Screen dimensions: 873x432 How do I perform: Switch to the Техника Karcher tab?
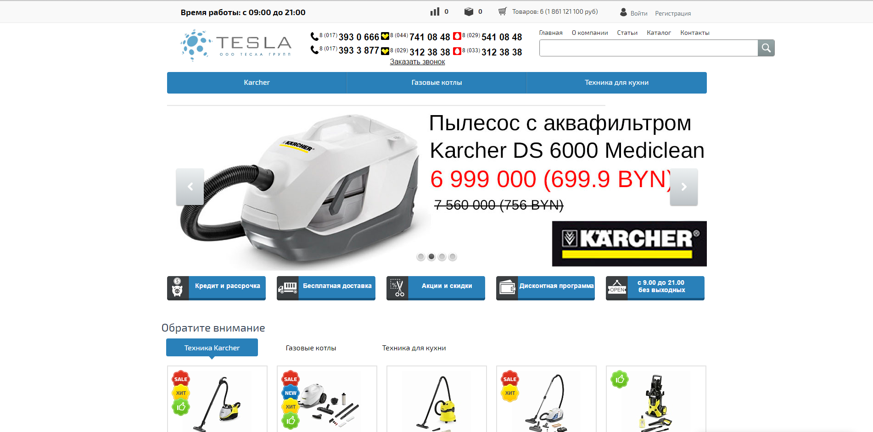[x=212, y=348]
